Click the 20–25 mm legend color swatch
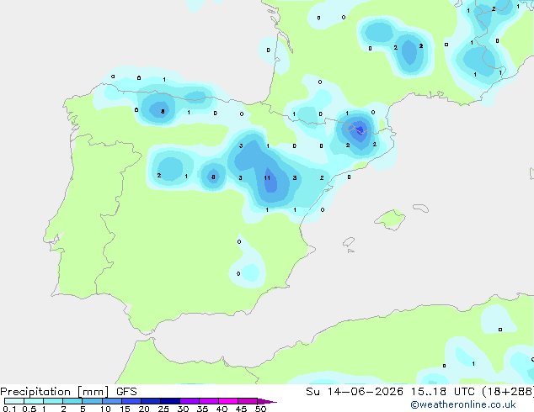 (150, 401)
